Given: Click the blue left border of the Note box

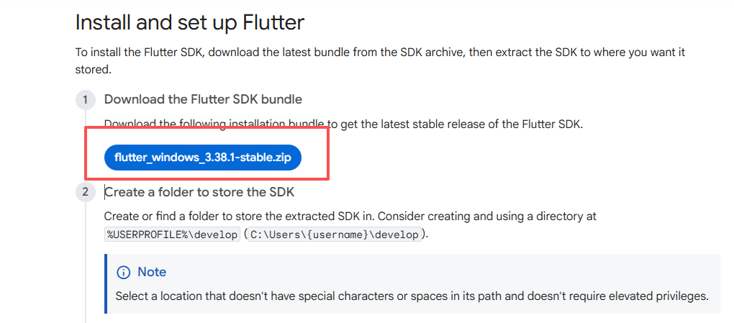Looking at the screenshot, I should pyautogui.click(x=106, y=283).
